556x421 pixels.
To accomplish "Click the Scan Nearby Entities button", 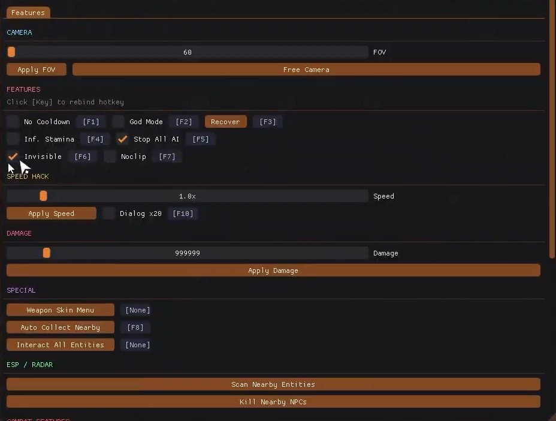I will (x=273, y=384).
